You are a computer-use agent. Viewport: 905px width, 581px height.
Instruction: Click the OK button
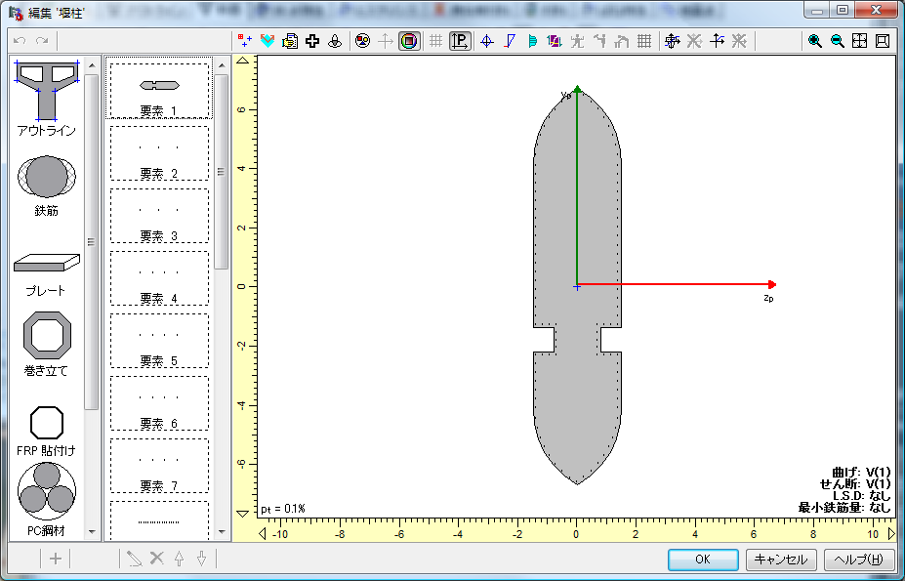tap(703, 560)
